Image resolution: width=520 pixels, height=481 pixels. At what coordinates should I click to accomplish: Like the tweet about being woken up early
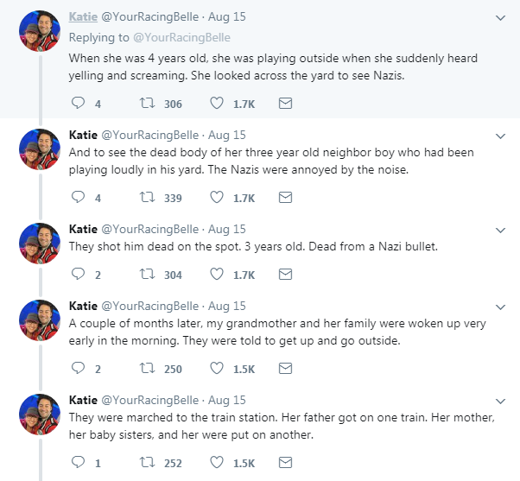click(218, 369)
